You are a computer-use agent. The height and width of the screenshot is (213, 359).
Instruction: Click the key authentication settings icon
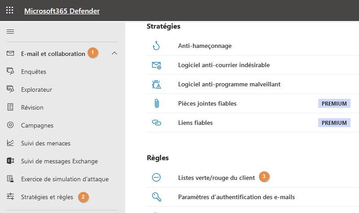tap(157, 197)
